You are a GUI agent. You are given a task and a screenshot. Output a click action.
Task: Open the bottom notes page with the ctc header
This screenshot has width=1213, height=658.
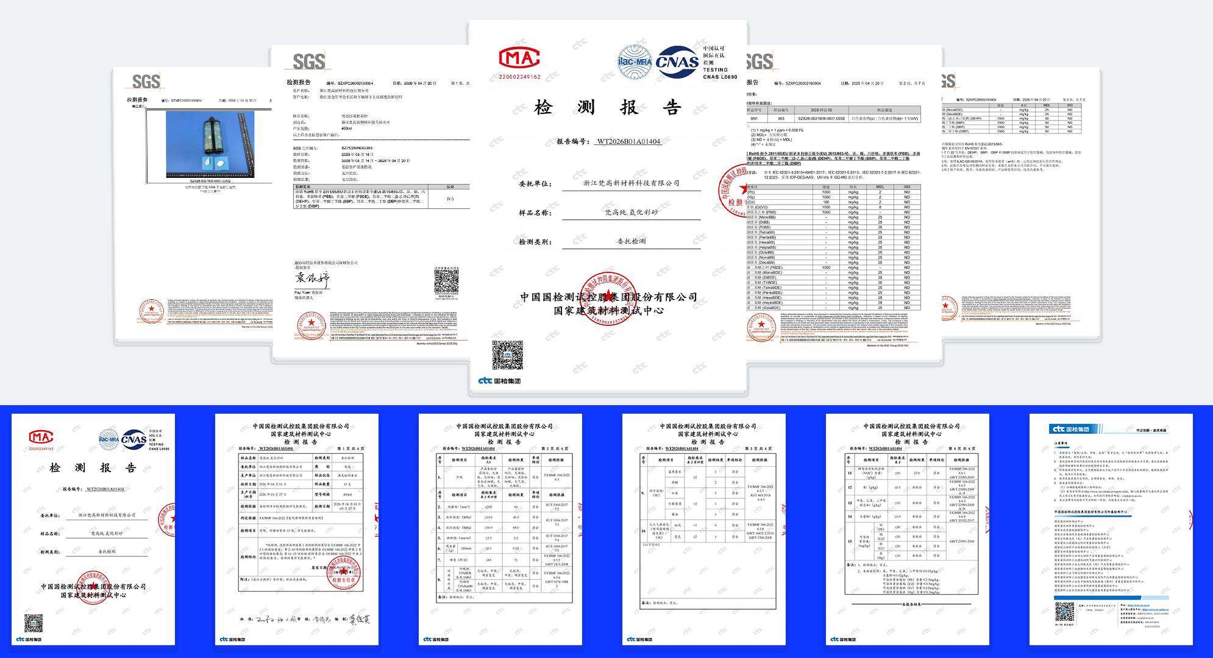[1111, 529]
